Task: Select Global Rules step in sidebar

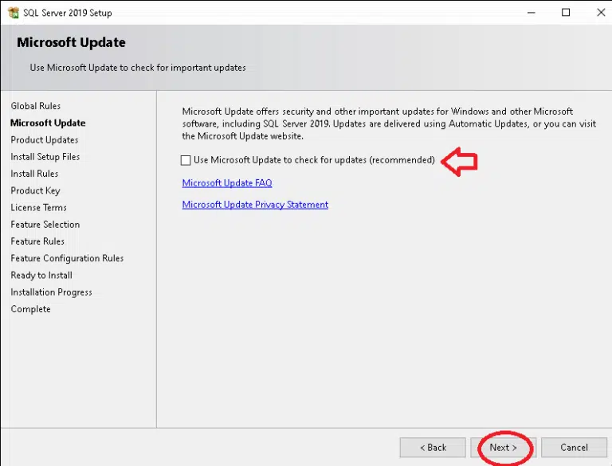Action: [x=36, y=106]
